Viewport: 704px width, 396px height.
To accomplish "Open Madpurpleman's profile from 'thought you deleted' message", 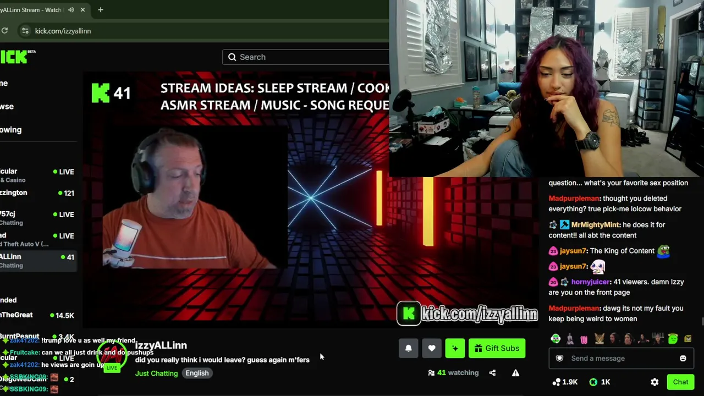I will coord(574,199).
